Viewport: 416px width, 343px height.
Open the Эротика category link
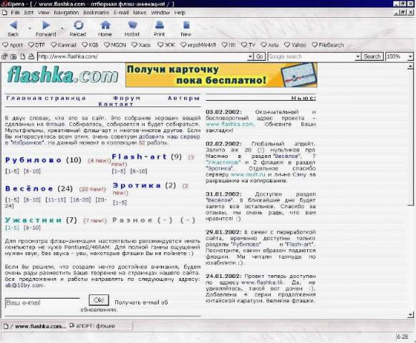137,185
